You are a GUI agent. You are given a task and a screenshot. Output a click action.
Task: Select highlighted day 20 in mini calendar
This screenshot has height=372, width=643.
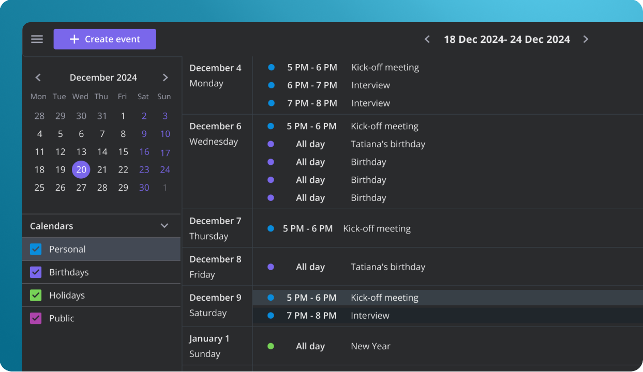tap(81, 169)
